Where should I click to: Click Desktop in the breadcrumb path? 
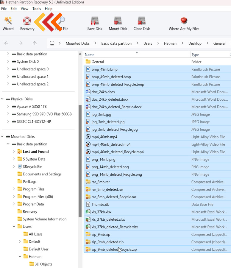click(x=195, y=43)
